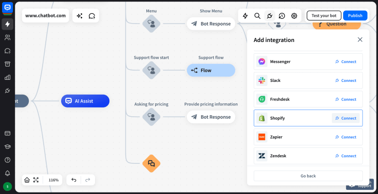Click the Slack logo icon

(x=261, y=80)
